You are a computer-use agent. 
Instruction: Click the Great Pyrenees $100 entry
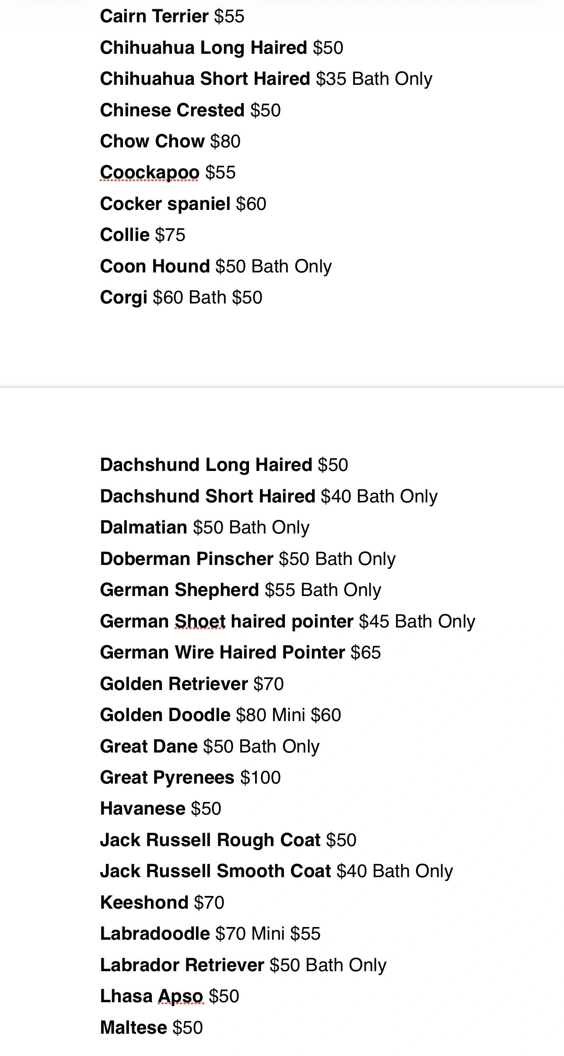coord(190,778)
